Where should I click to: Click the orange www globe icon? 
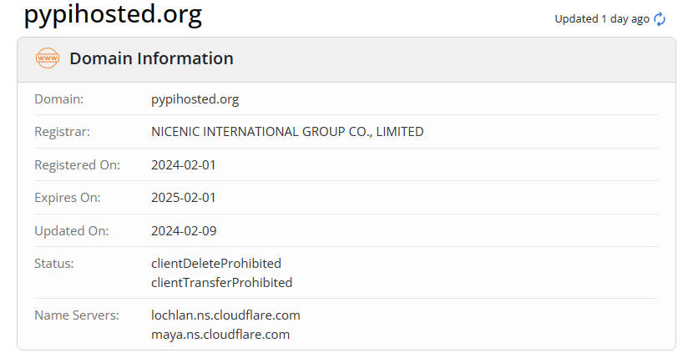(x=48, y=58)
